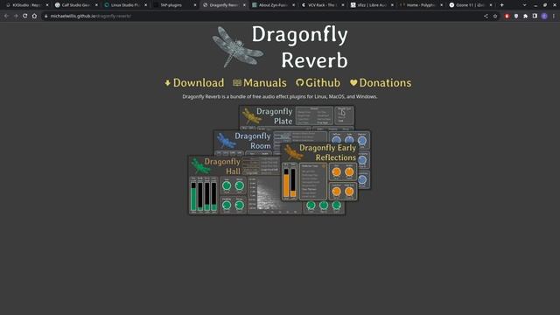Open the Donations link
Image resolution: width=560 pixels, height=315 pixels.
point(381,83)
